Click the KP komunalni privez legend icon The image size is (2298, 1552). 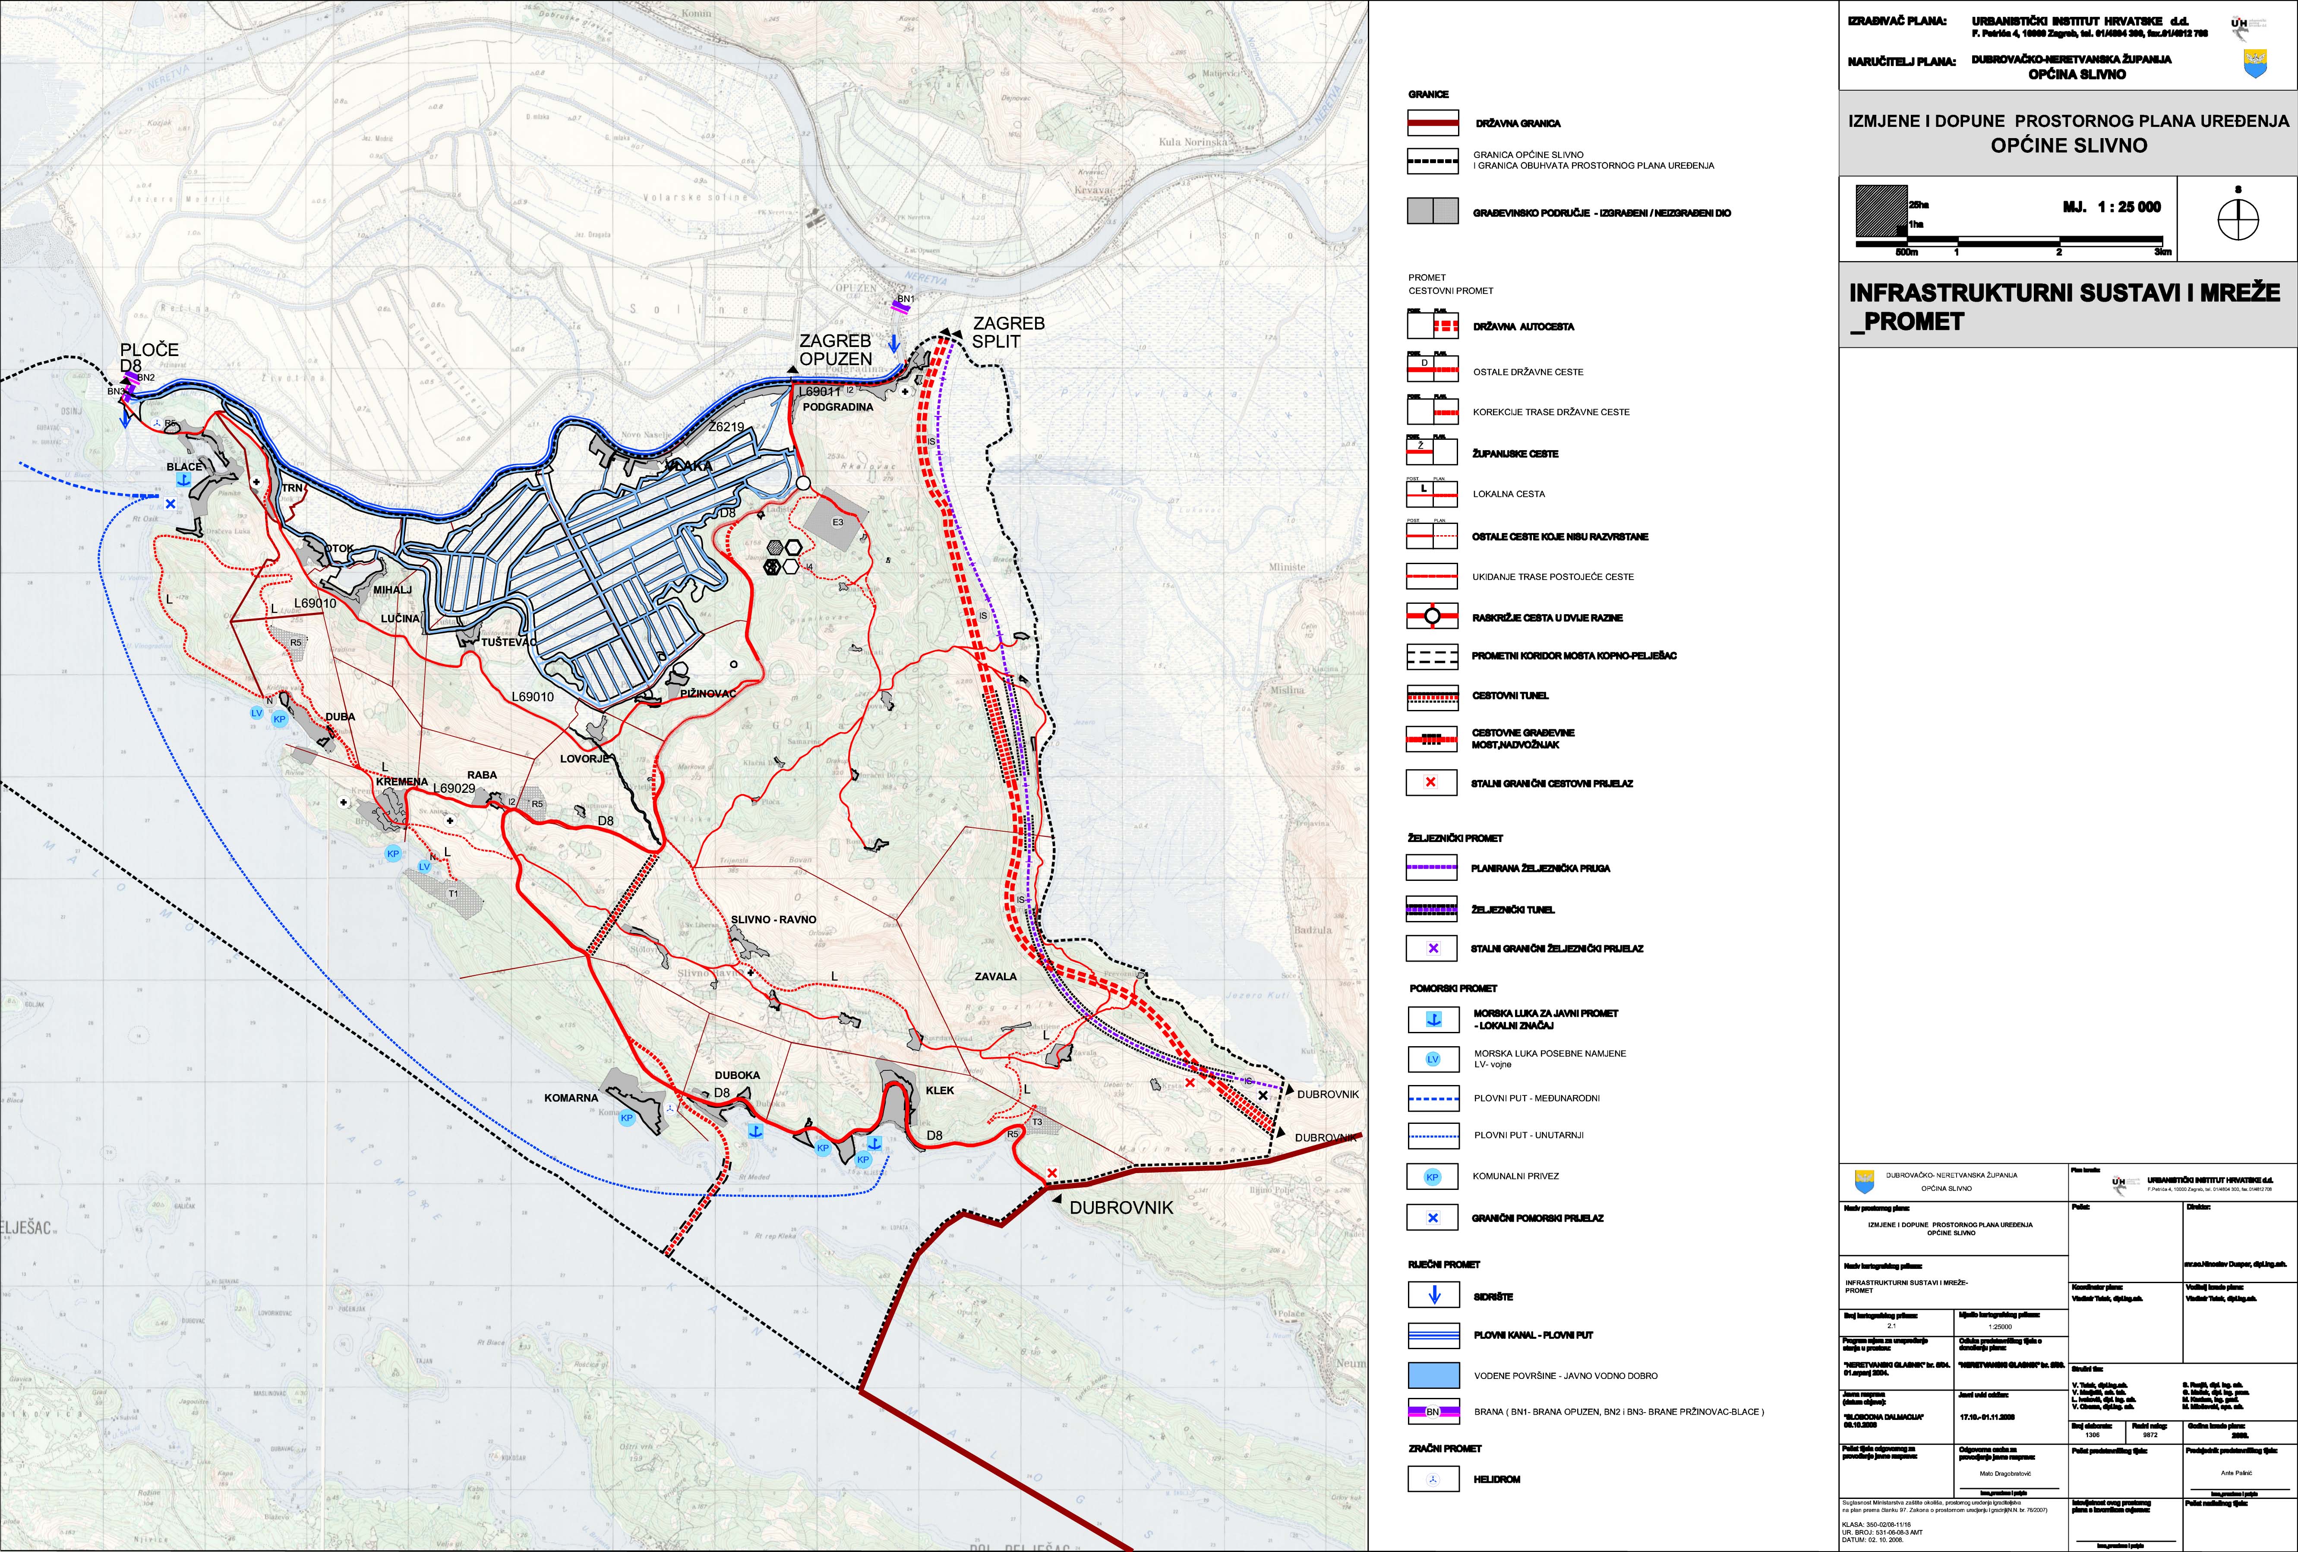pos(1433,1177)
